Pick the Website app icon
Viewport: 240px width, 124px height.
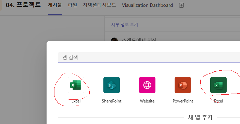tap(147, 85)
